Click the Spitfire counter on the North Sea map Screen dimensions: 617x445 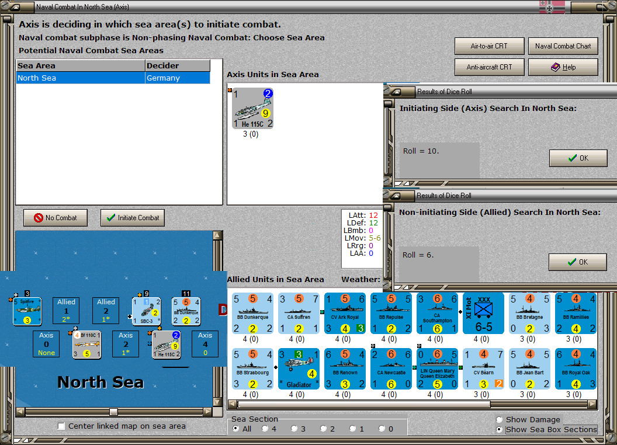27,311
